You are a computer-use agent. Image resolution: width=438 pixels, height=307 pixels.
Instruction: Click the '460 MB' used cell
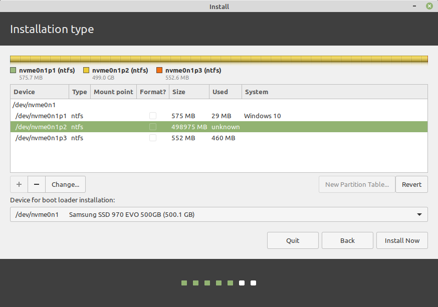tap(223, 138)
